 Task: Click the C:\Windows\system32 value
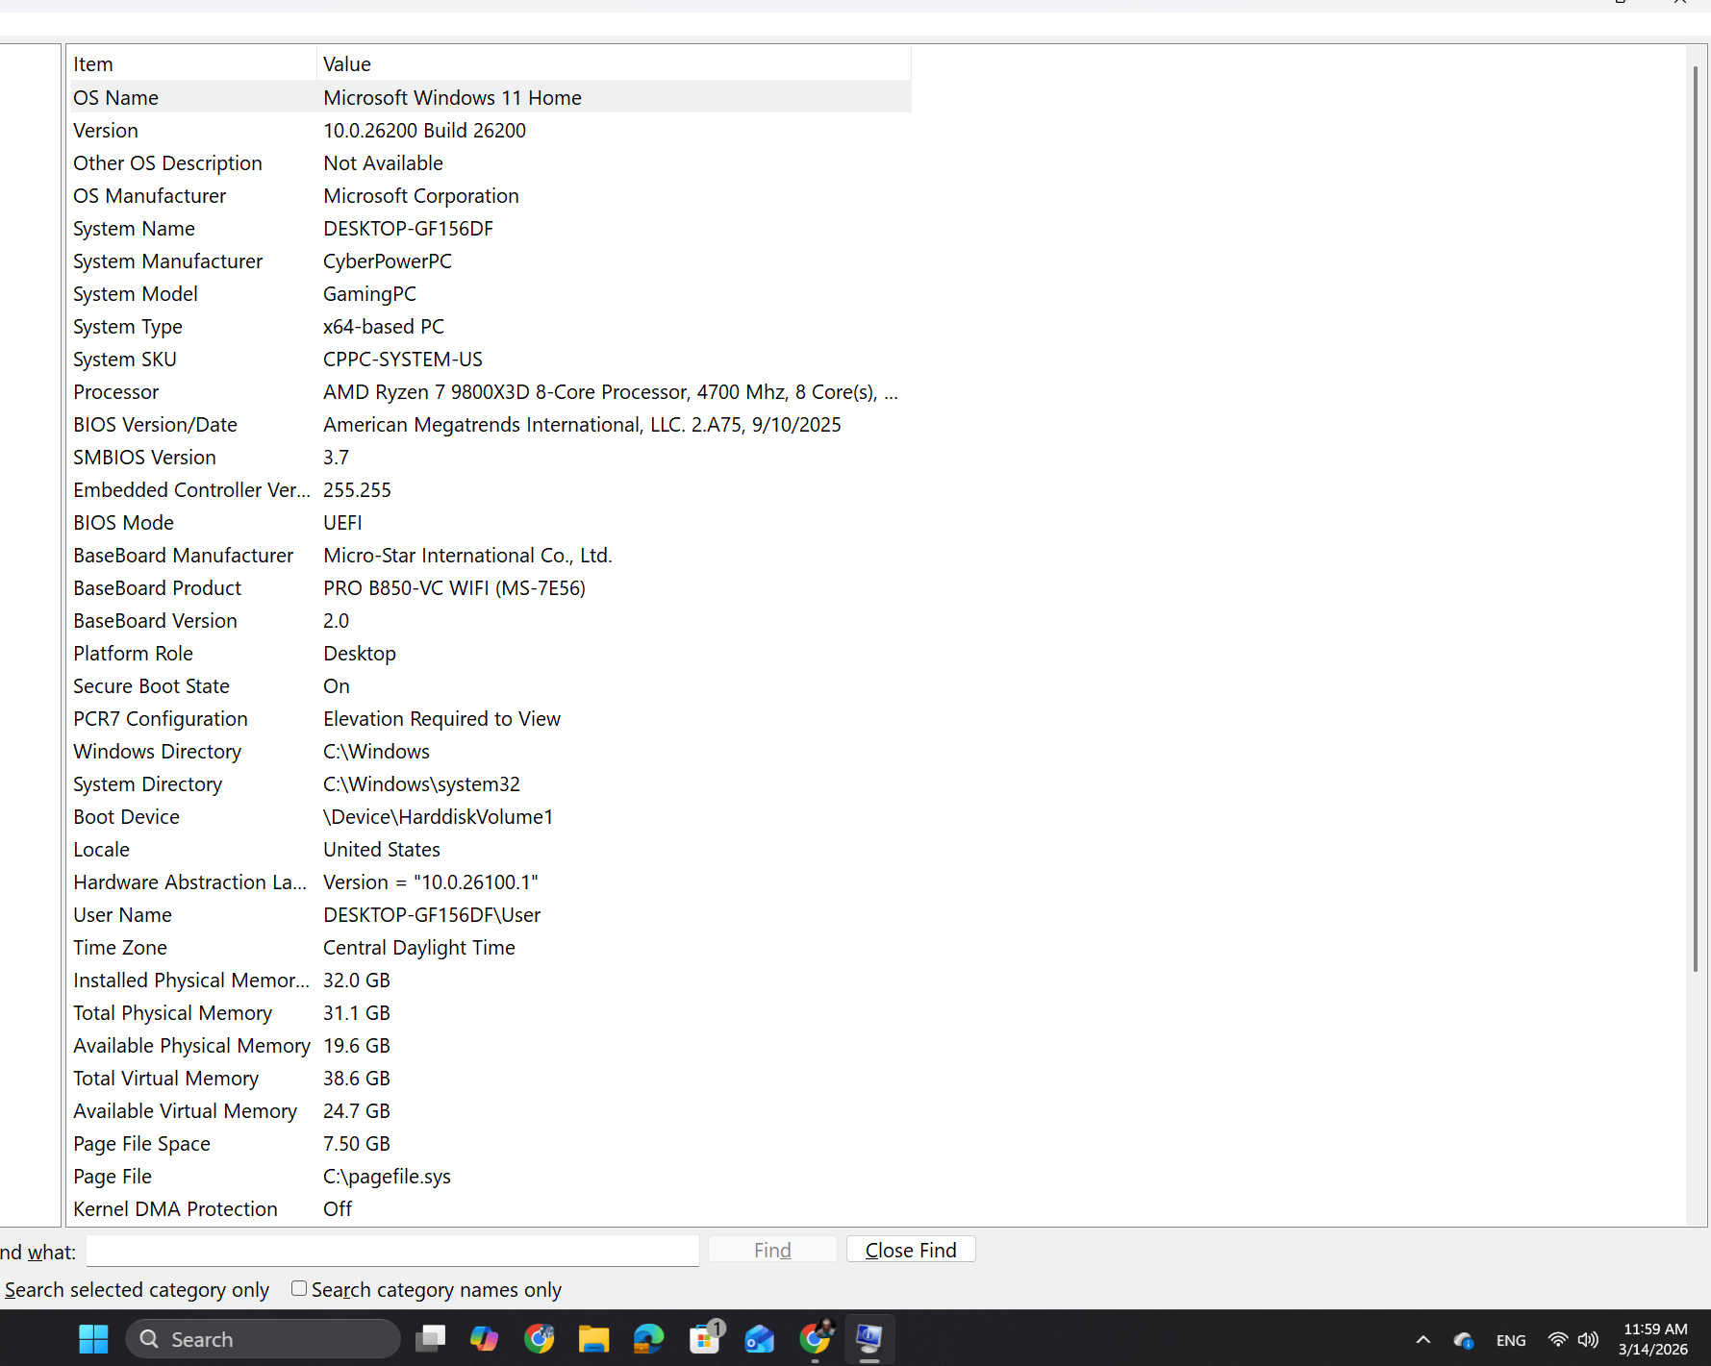click(x=421, y=784)
